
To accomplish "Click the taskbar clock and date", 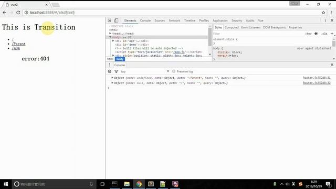I will pos(313,184).
